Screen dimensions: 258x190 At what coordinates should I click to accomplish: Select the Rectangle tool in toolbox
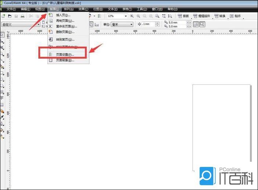(x=2, y=73)
